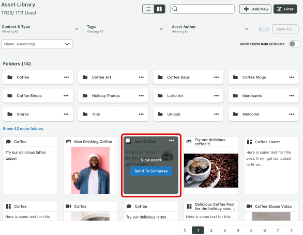Open the Welcome folder
The height and width of the screenshot is (235, 303).
coord(263,114)
